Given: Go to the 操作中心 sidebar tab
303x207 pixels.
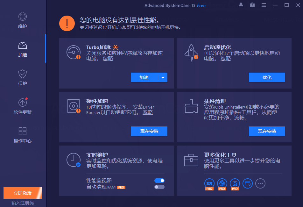Looking at the screenshot, I should (x=22, y=135).
